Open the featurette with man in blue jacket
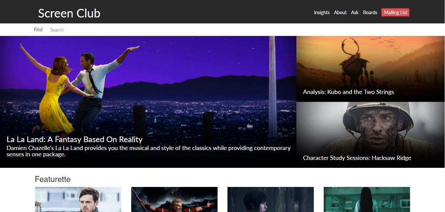 click(x=78, y=199)
